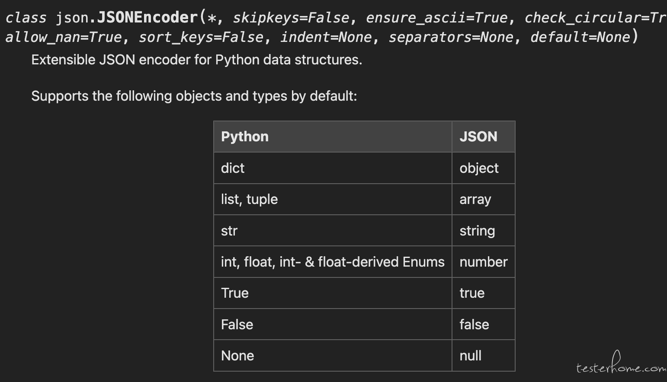
Task: Select the number table cell
Action: click(x=484, y=262)
